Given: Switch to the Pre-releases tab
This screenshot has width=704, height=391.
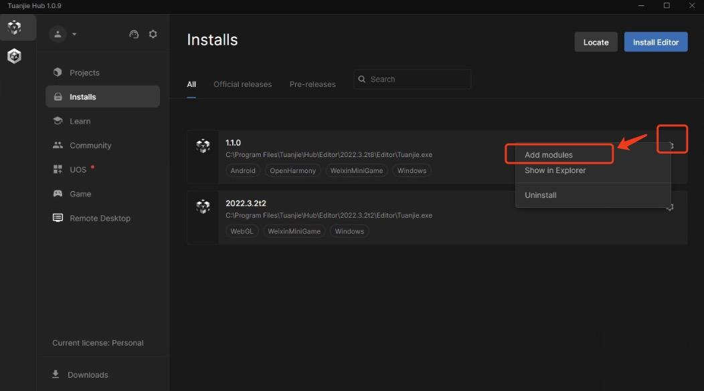Looking at the screenshot, I should [x=313, y=84].
